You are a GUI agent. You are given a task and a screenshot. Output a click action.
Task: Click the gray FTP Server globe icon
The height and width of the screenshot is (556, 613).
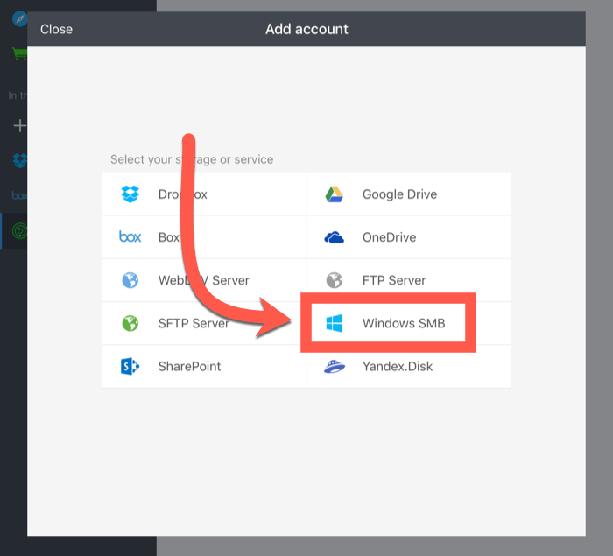(335, 280)
